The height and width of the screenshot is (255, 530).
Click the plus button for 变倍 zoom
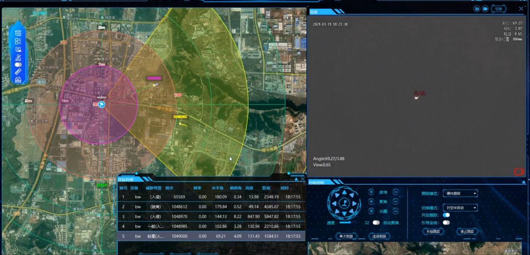[x=371, y=192]
